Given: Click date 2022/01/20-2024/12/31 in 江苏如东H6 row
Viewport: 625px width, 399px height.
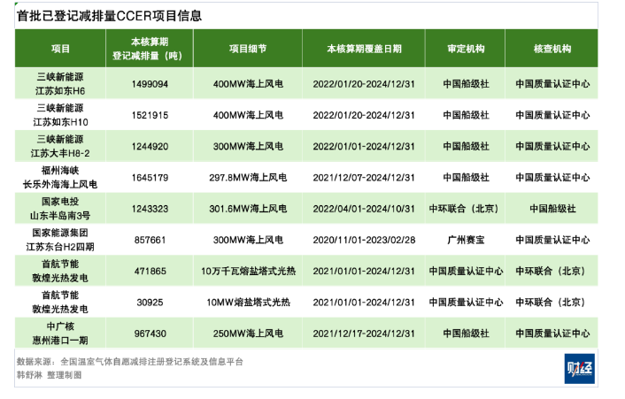Looking at the screenshot, I should (x=364, y=84).
